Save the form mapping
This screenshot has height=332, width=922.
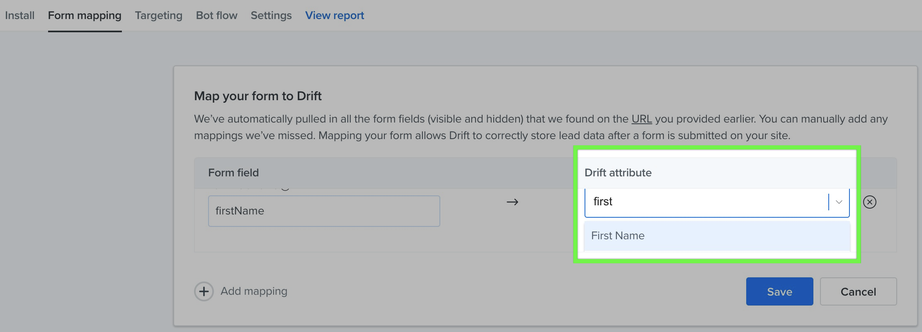tap(779, 291)
